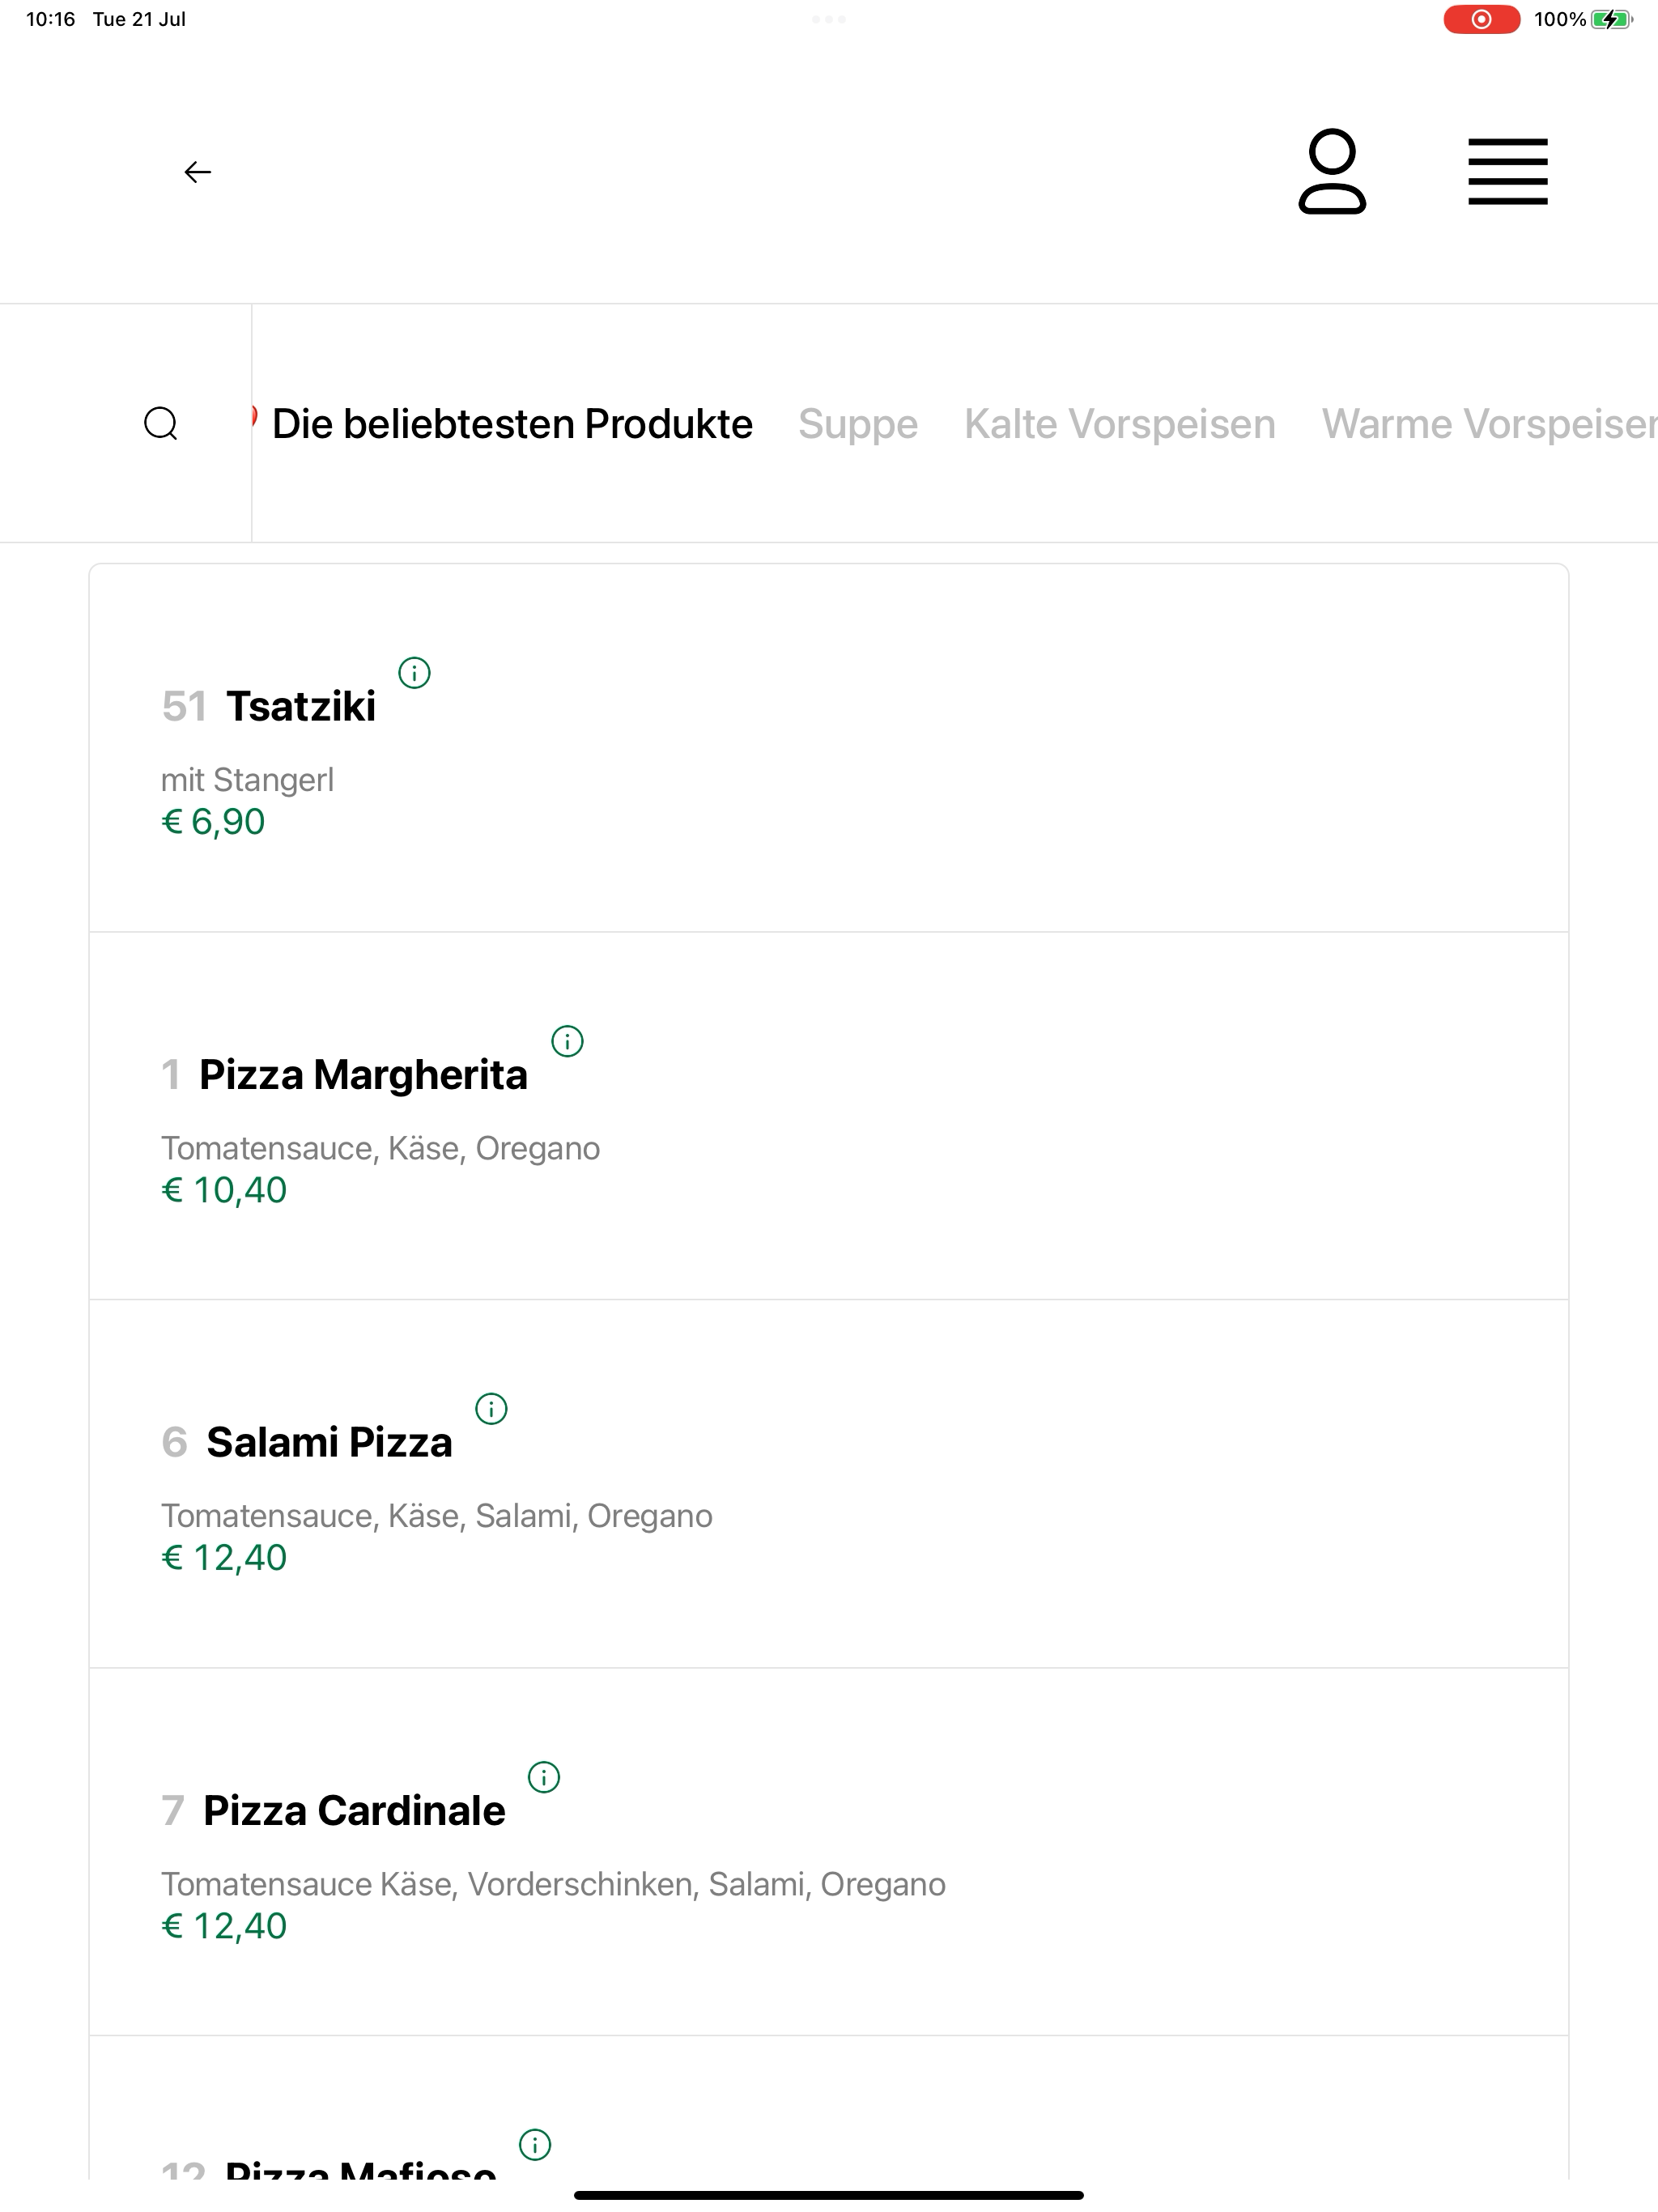Show info for Pizza Mafioso
This screenshot has height=2212, width=1658.
(x=535, y=2144)
